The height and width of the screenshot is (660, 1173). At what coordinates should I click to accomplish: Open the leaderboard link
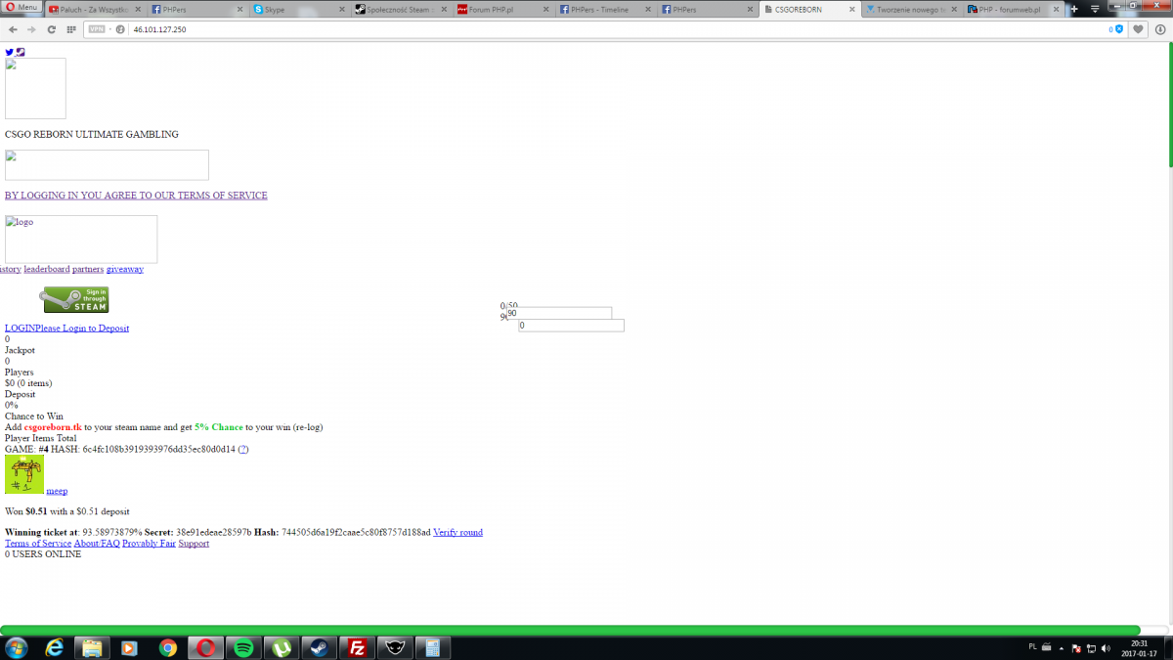(x=47, y=269)
